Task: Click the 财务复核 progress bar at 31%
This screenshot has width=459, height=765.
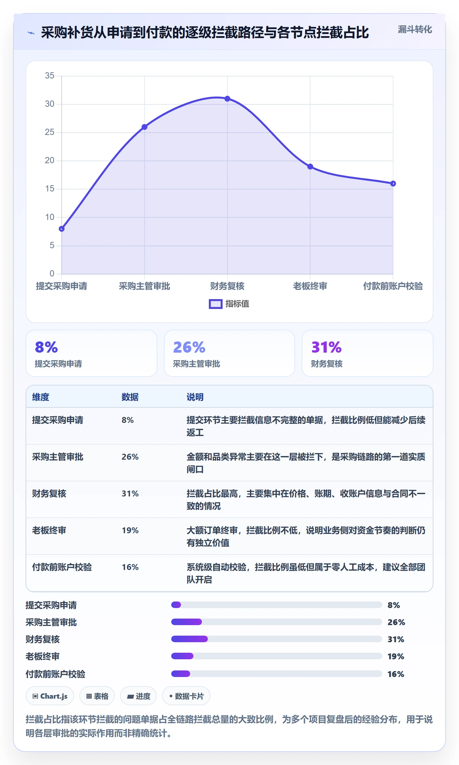Action: pyautogui.click(x=277, y=639)
